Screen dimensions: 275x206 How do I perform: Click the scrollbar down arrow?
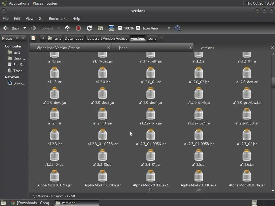(x=273, y=191)
